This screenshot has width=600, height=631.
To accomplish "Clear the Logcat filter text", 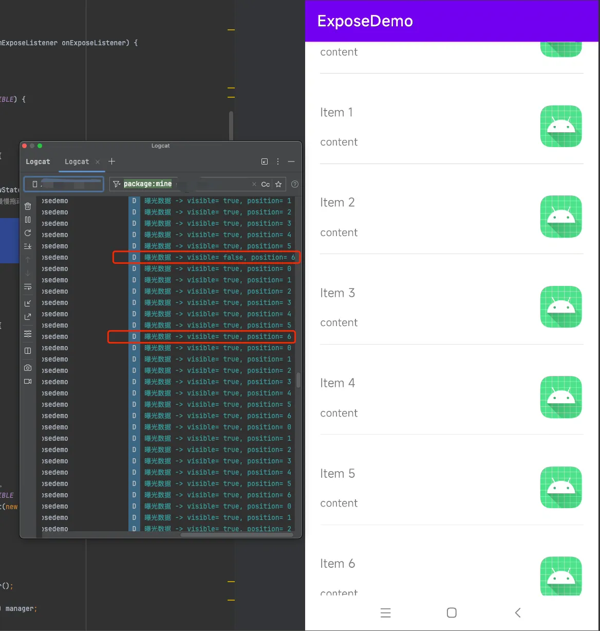I will click(254, 184).
